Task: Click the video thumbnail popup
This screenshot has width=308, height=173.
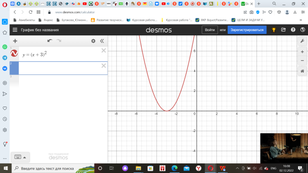Action: tap(284, 148)
